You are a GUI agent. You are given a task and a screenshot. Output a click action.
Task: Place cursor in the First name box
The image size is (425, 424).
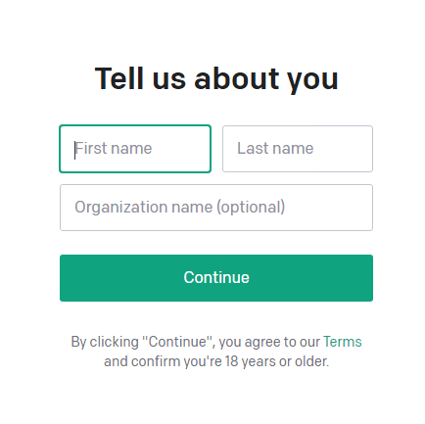135,149
